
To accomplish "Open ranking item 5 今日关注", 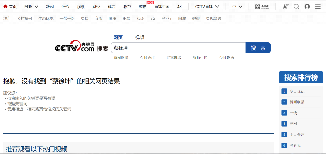I will pos(297,135).
